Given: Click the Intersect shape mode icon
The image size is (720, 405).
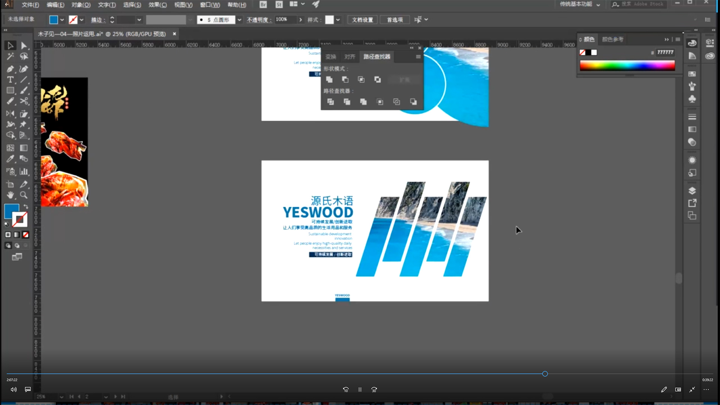Looking at the screenshot, I should coord(361,79).
